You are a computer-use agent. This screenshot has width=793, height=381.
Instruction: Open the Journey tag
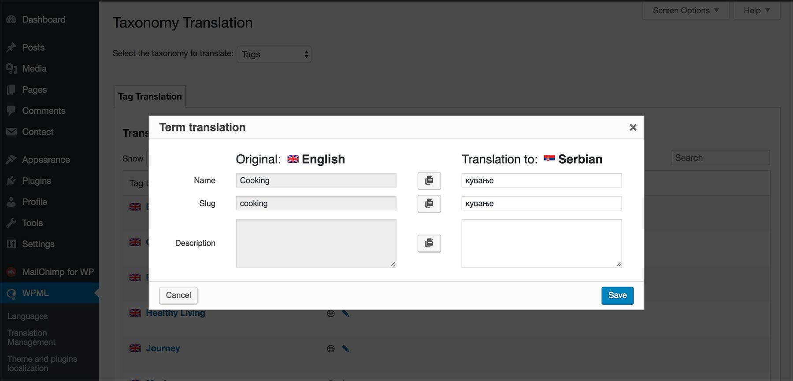163,348
